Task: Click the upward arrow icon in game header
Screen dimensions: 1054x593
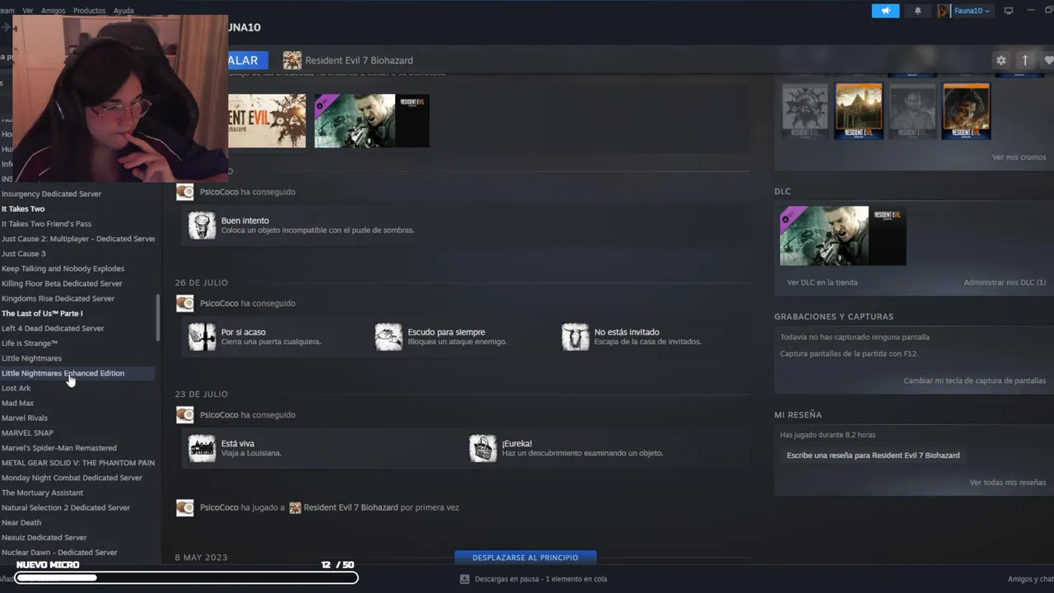Action: (1025, 60)
